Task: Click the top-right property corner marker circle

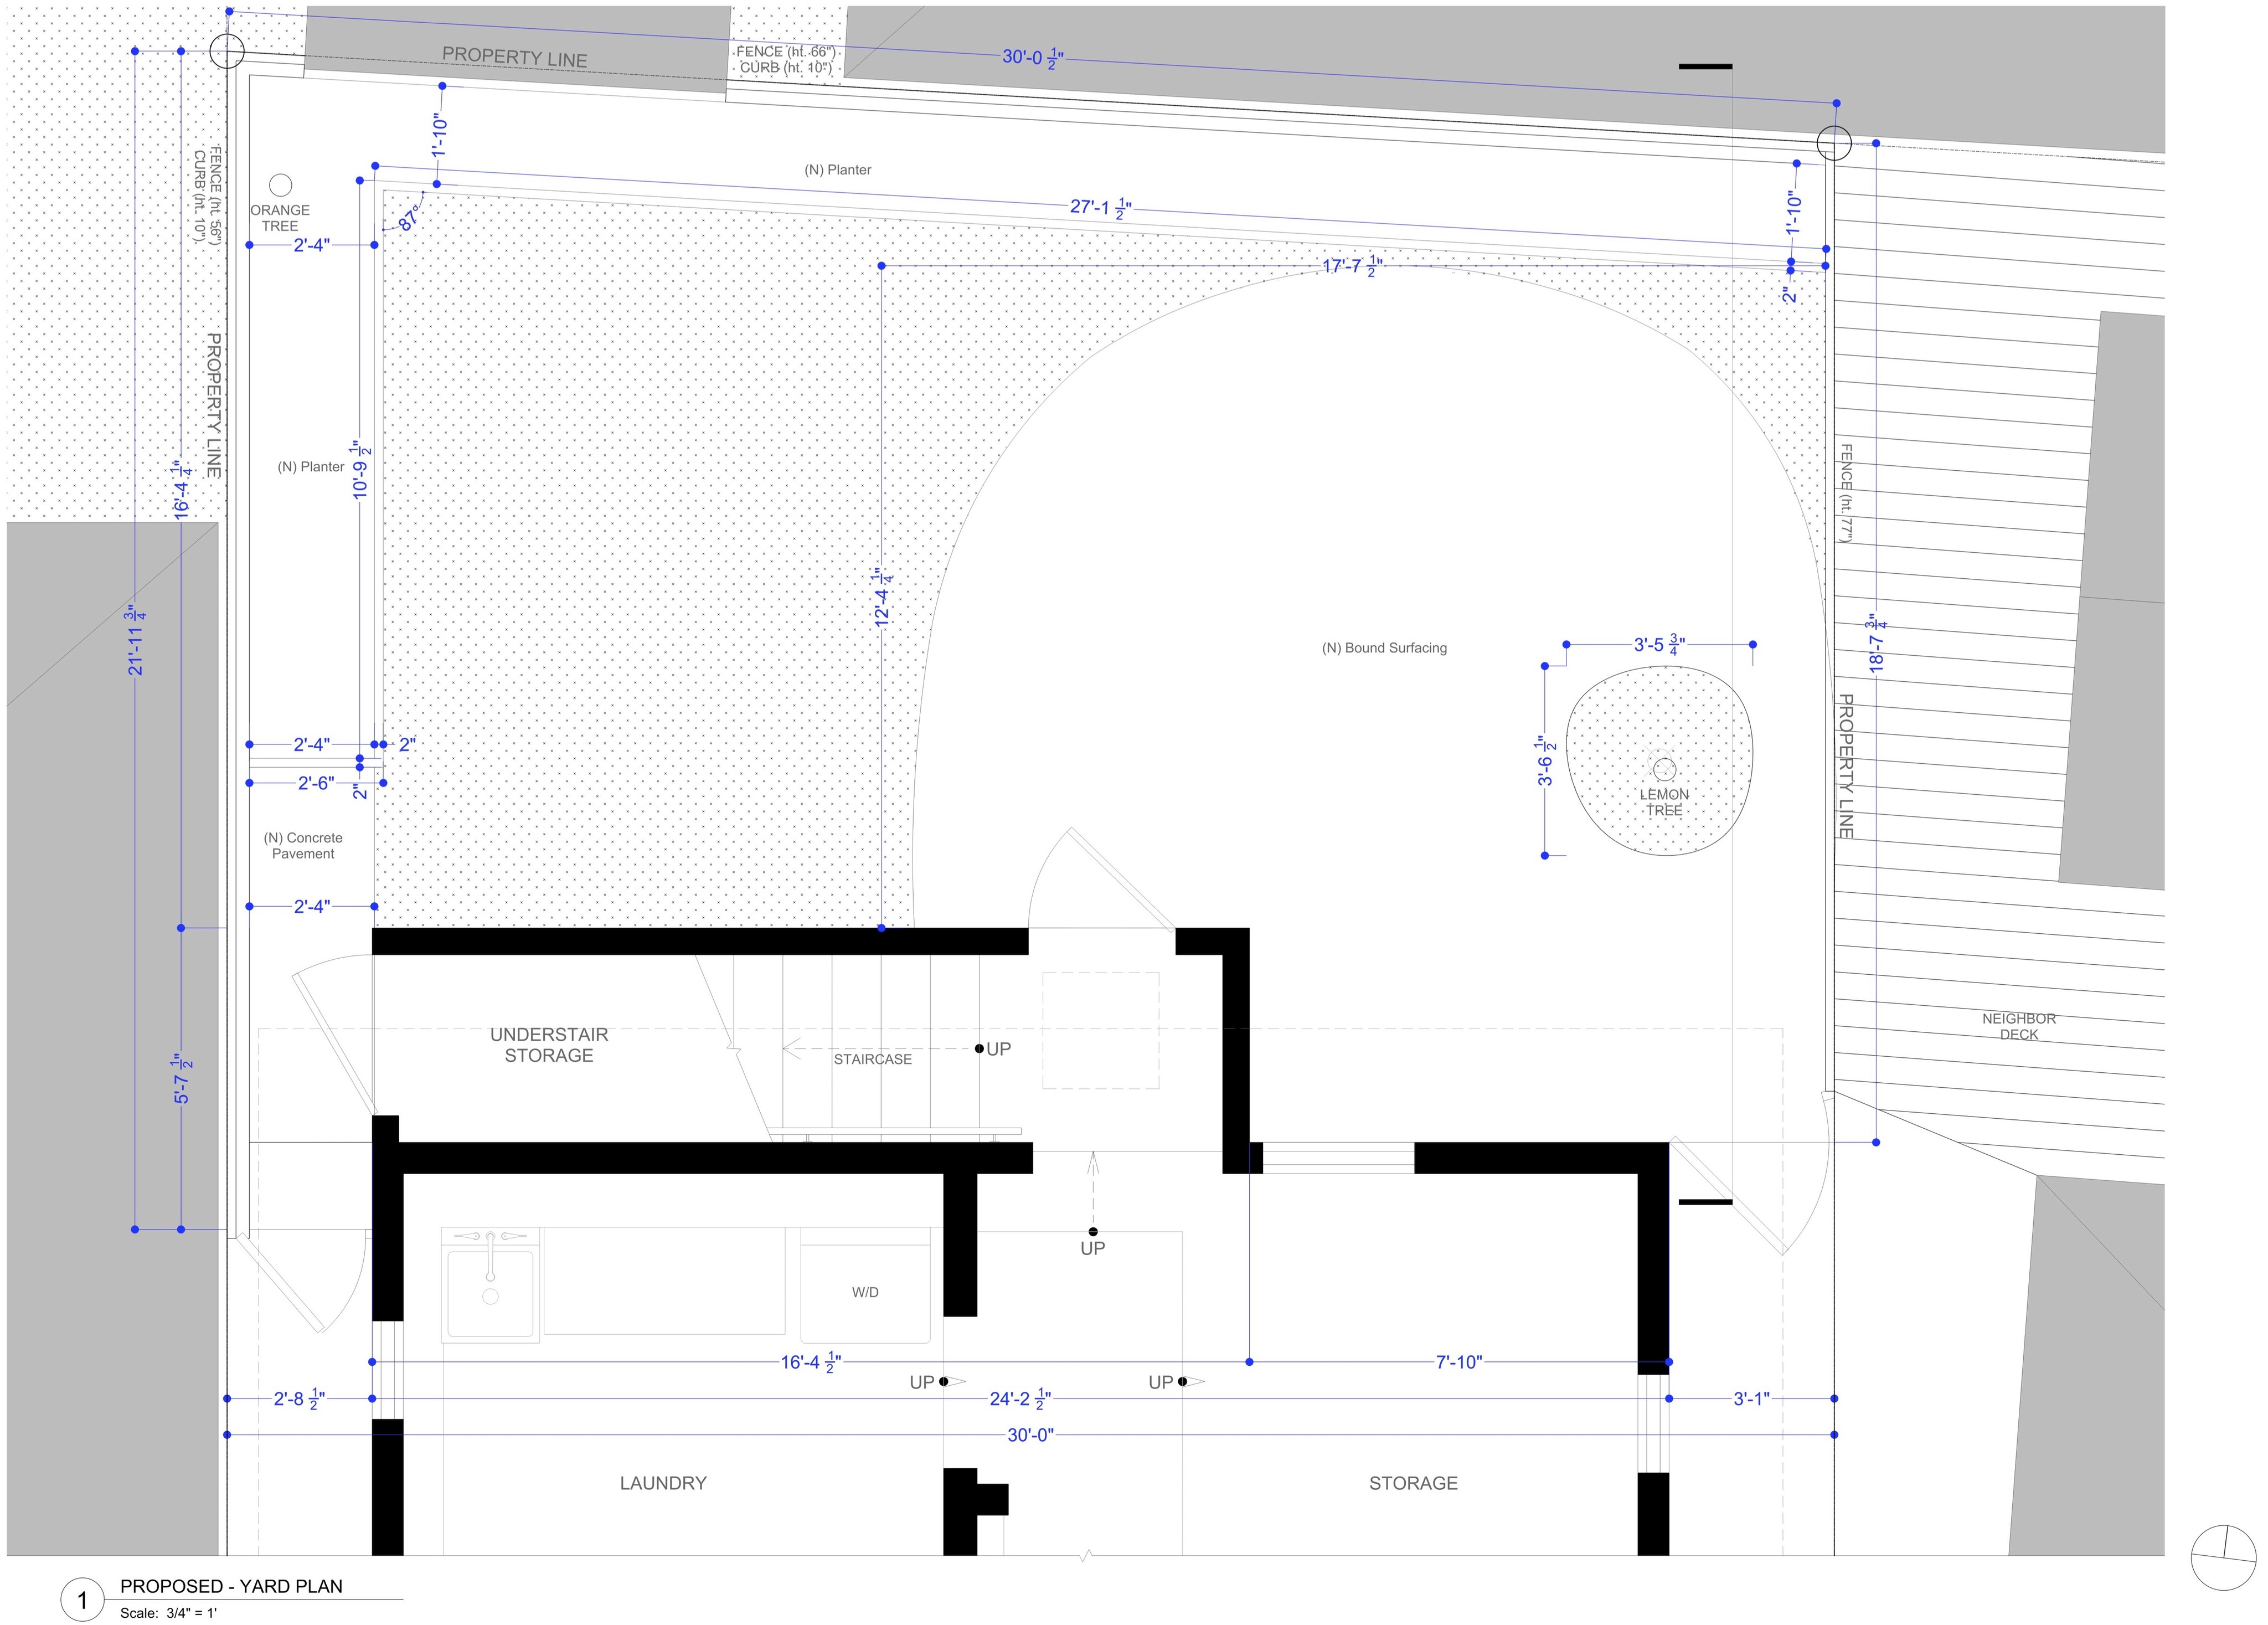Action: [x=1834, y=143]
